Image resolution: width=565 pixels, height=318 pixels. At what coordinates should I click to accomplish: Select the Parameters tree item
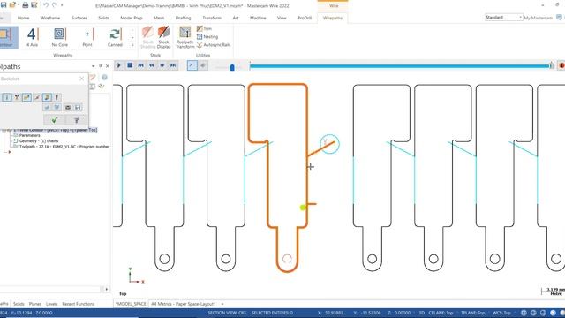click(x=29, y=135)
